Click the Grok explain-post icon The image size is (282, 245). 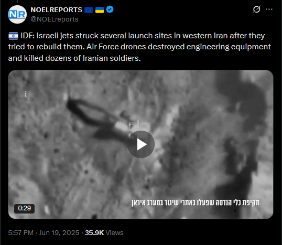click(x=256, y=9)
